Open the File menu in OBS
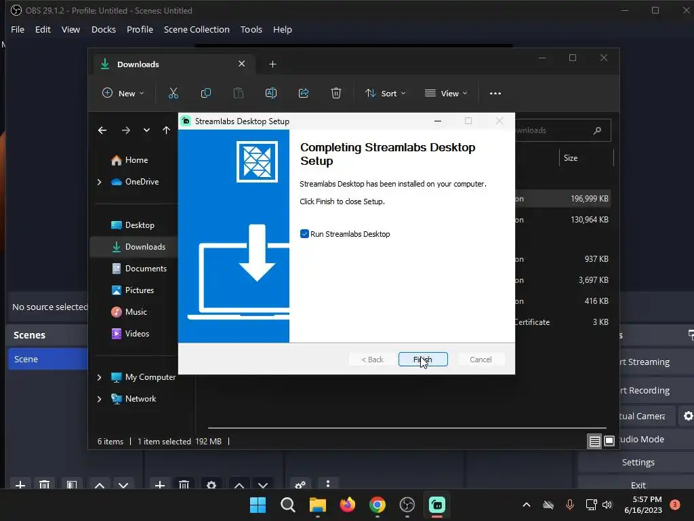 click(x=18, y=29)
